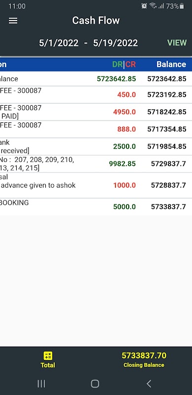The width and height of the screenshot is (192, 395).
Task: Tap the DR column header
Action: click(117, 65)
